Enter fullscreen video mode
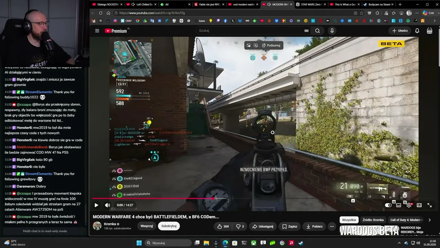 (429, 205)
